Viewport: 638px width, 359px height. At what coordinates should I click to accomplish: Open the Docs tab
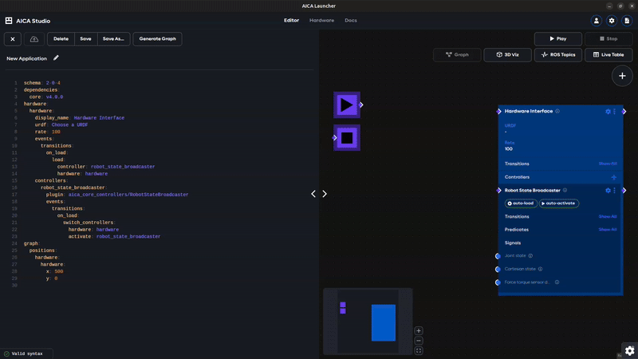coord(351,21)
